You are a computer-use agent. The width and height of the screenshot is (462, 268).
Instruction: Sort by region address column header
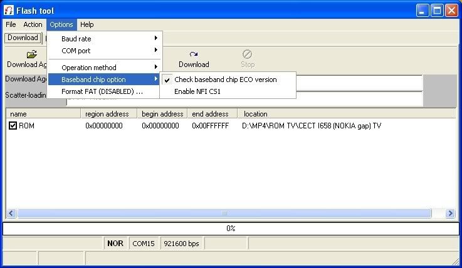point(108,114)
